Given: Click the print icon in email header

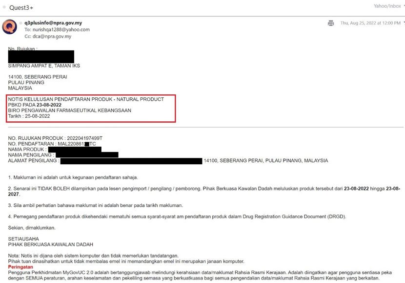Looking at the screenshot, I should pos(331,23).
